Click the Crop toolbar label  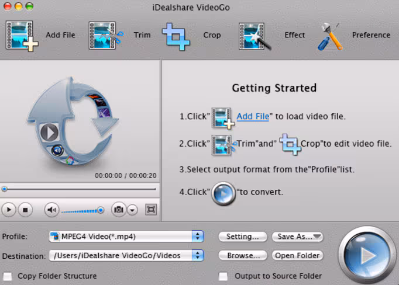(212, 35)
